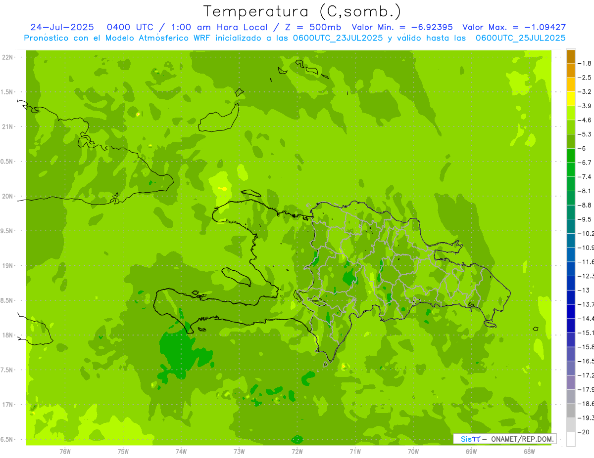Select the green swatch between -6 and -6.7
This screenshot has width=594, height=458.
(571, 155)
